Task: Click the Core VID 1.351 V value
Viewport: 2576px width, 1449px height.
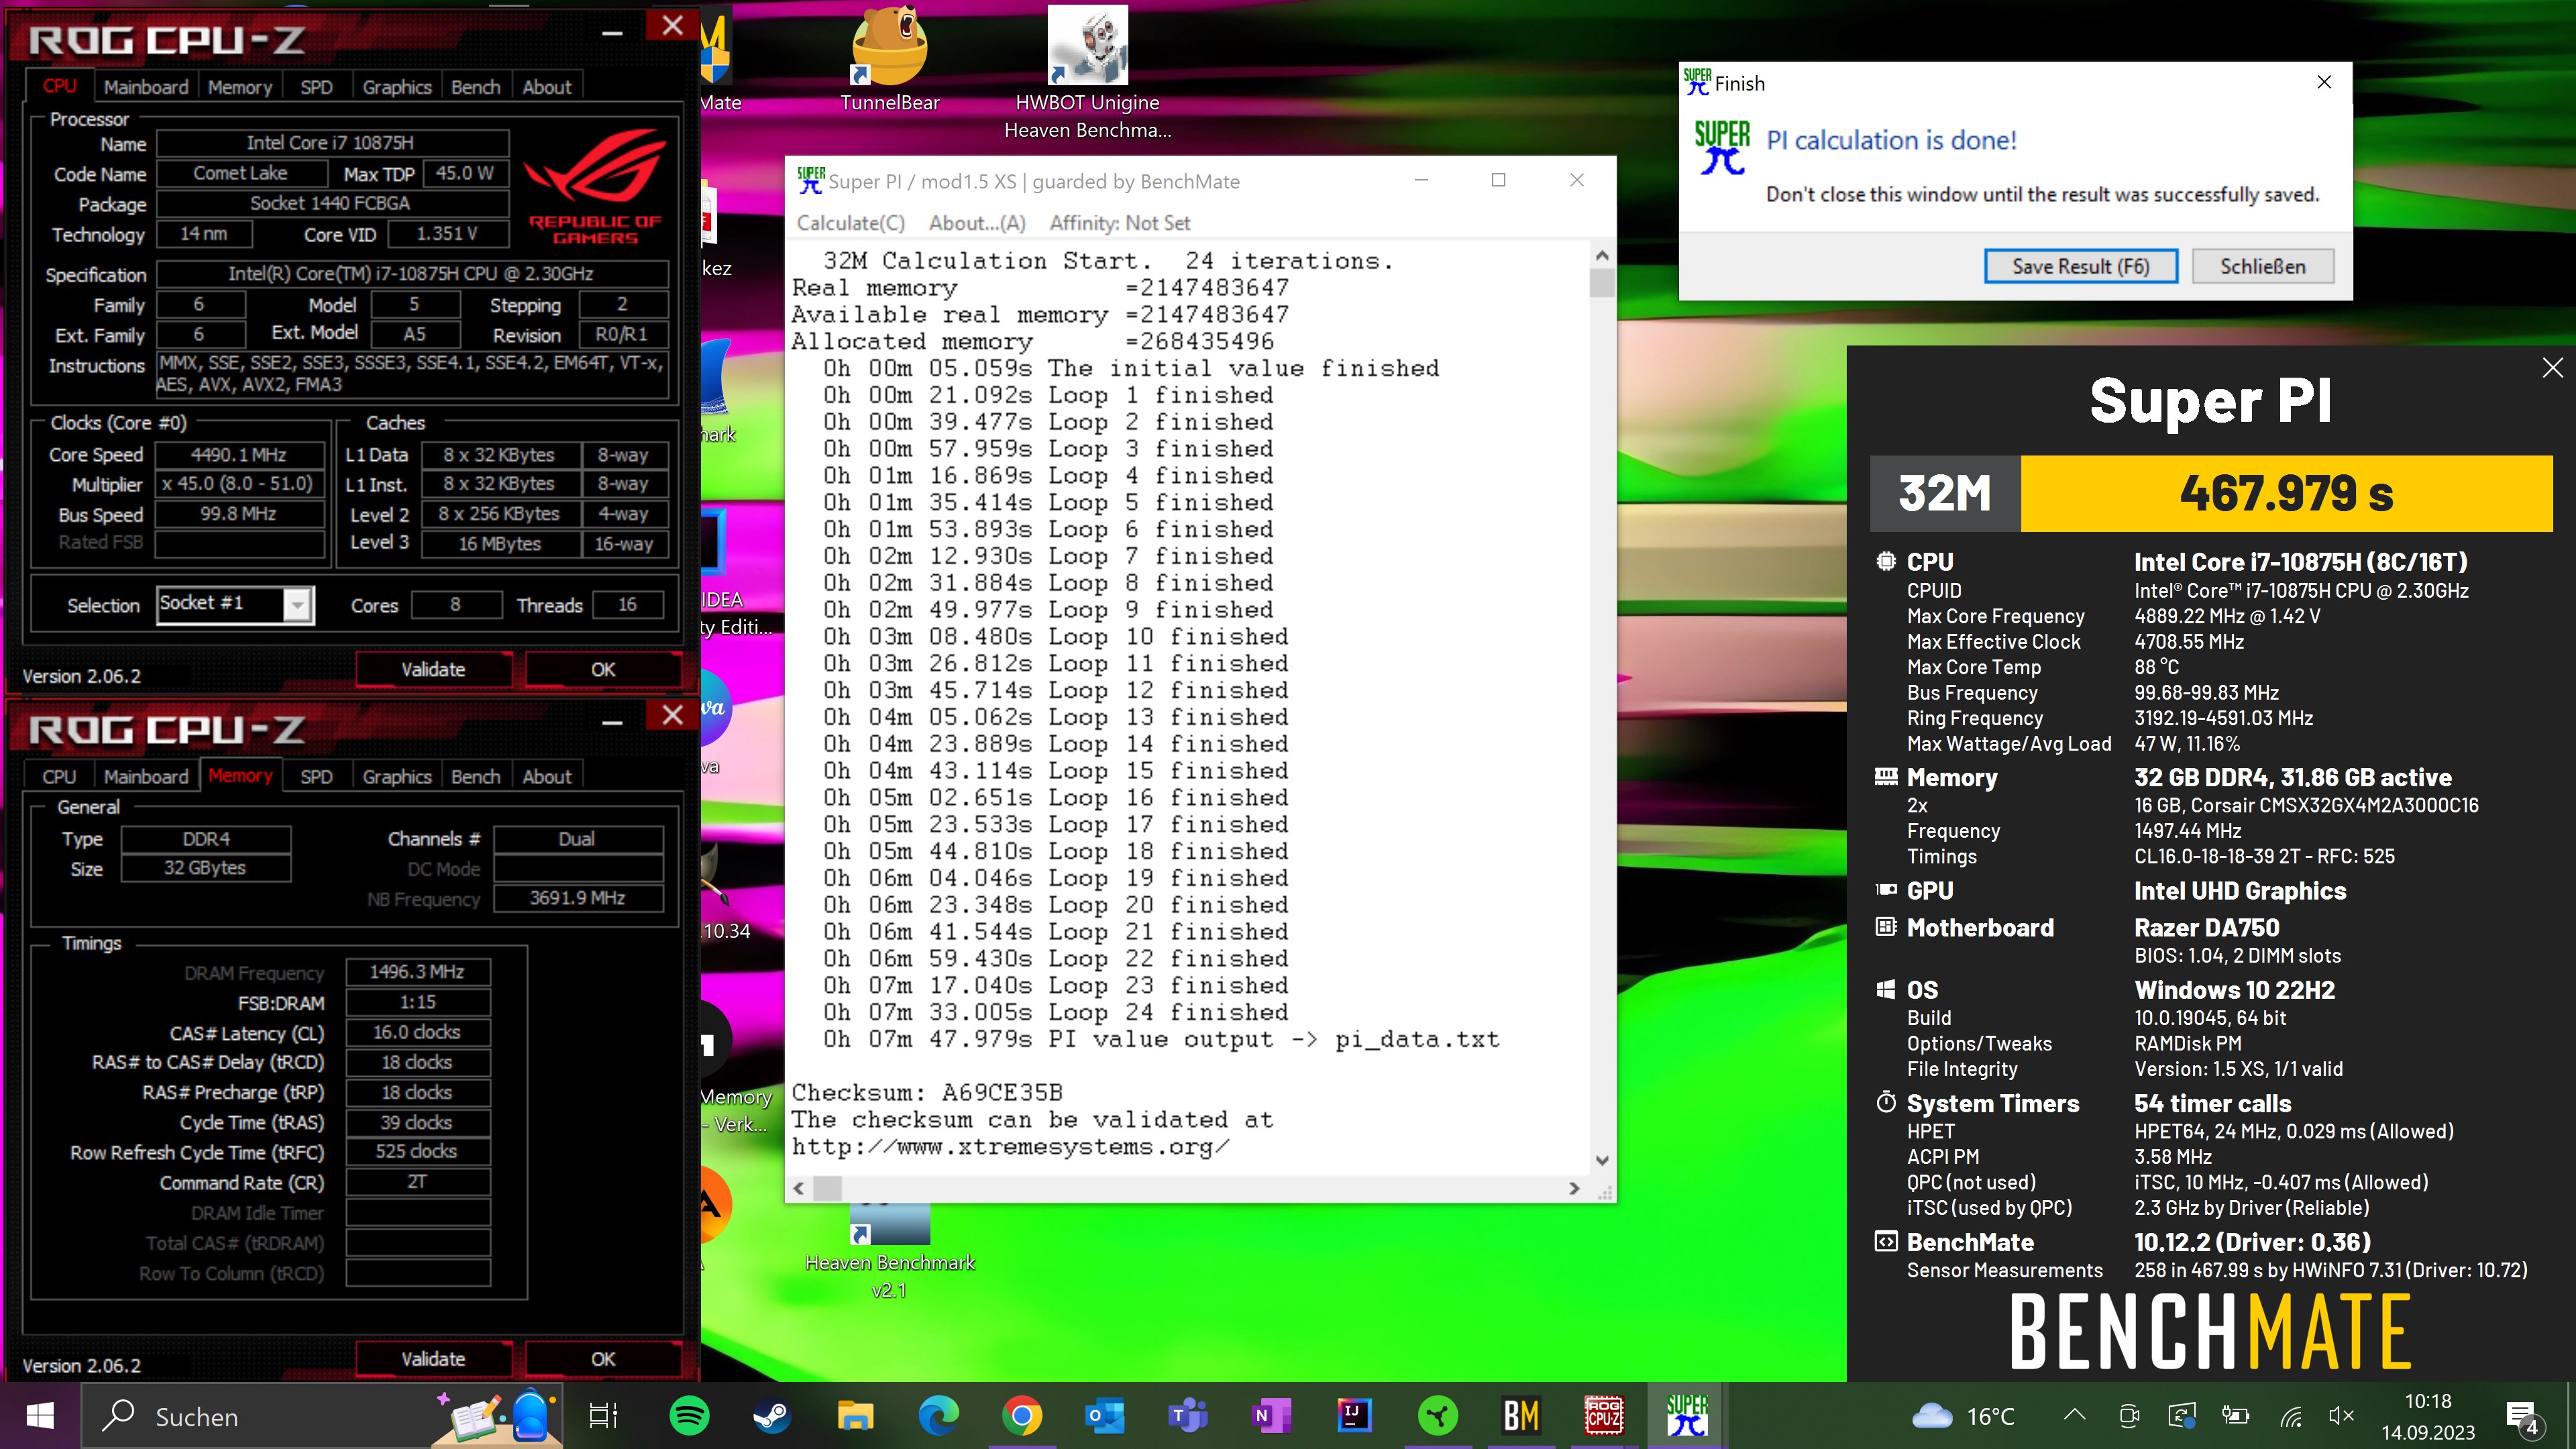Action: (x=447, y=234)
